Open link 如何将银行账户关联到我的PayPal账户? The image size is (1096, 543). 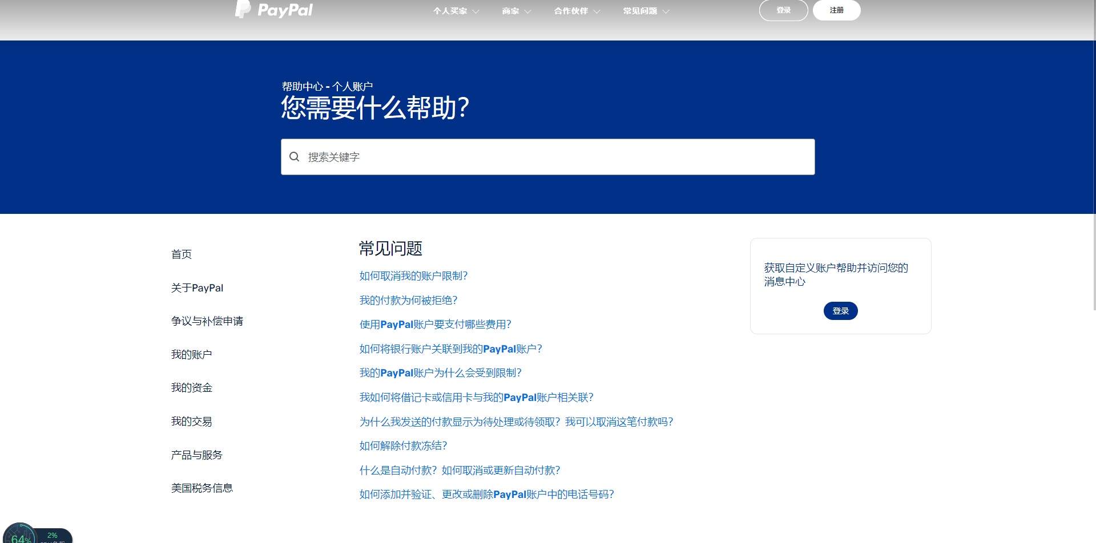pos(451,349)
